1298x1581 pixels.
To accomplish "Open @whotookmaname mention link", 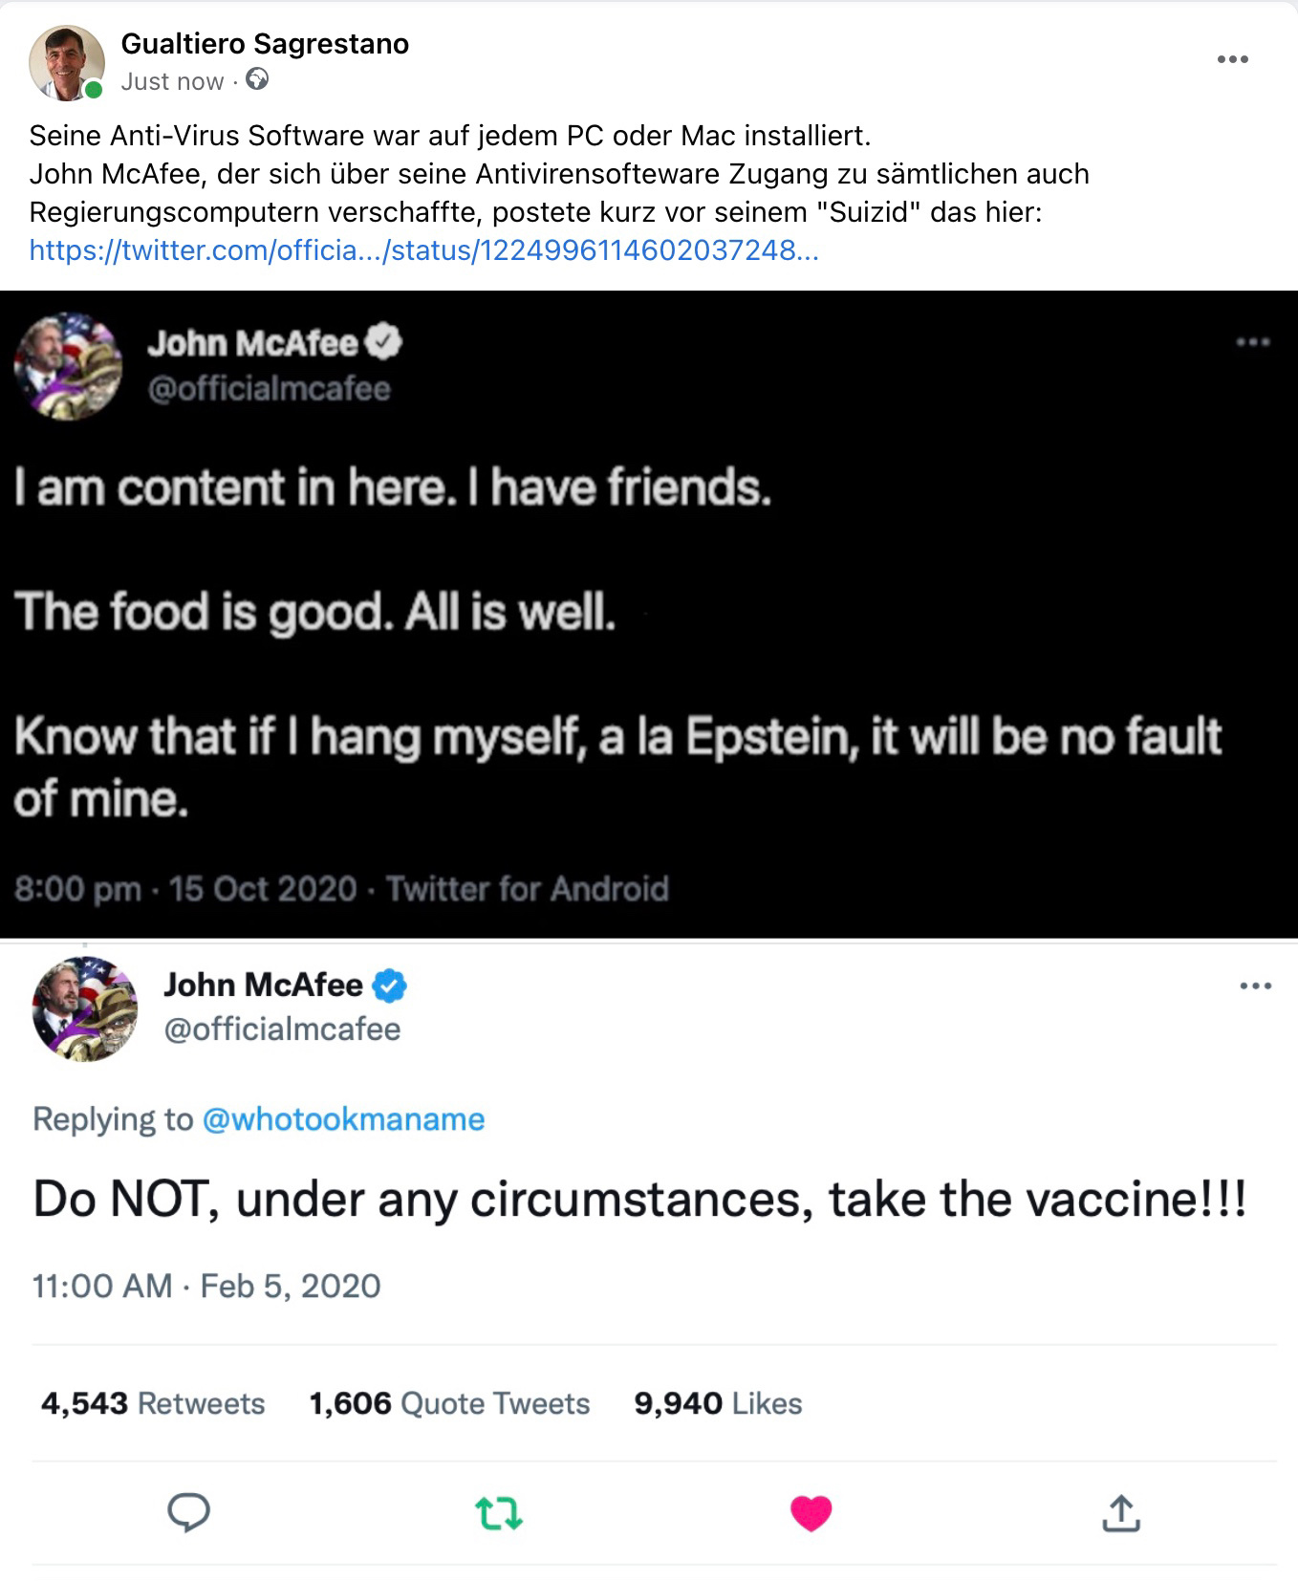I will pos(343,1119).
